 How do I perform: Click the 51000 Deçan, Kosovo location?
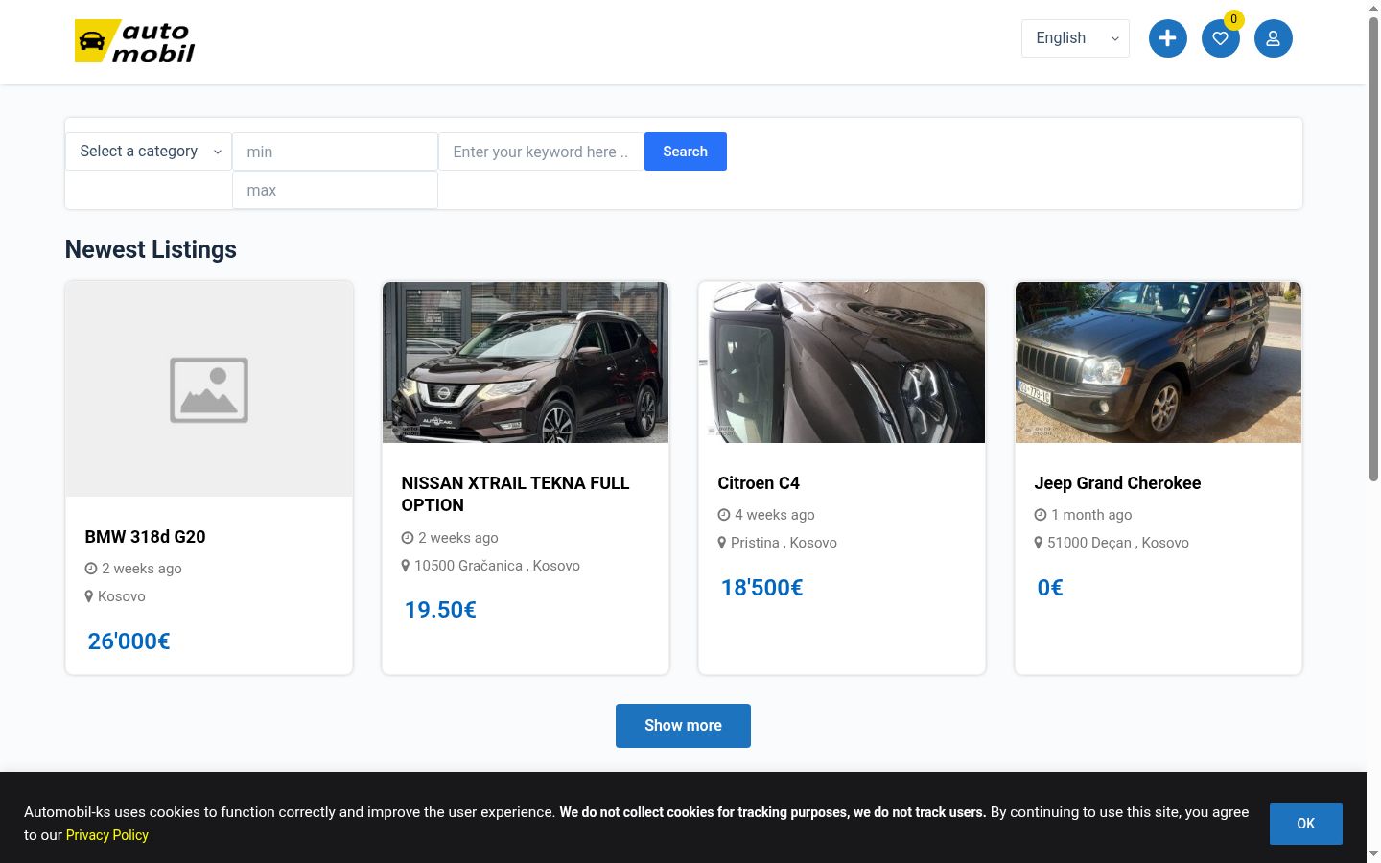[x=1118, y=543]
